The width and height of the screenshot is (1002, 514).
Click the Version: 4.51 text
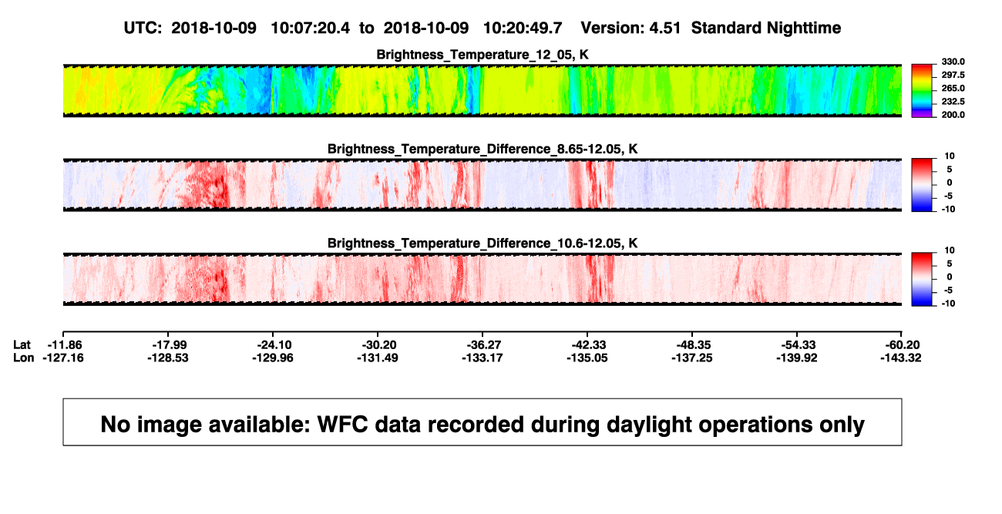pyautogui.click(x=632, y=28)
